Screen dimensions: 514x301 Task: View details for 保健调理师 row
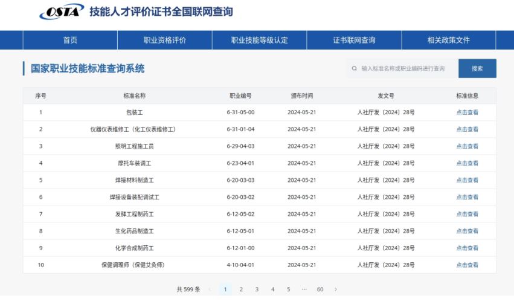pyautogui.click(x=467, y=265)
